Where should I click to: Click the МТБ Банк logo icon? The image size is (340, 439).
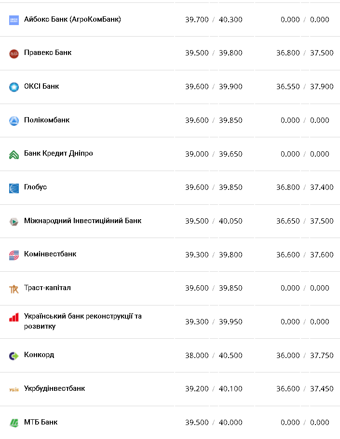[x=14, y=423]
